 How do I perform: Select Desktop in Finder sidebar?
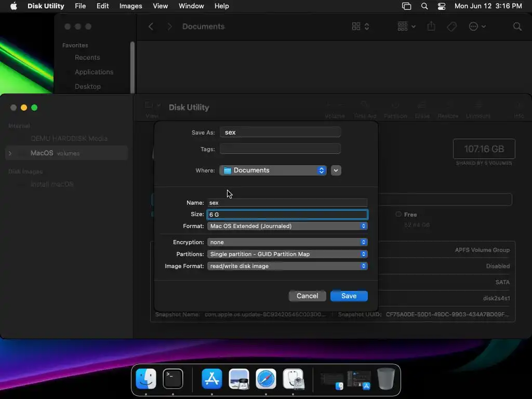(87, 87)
